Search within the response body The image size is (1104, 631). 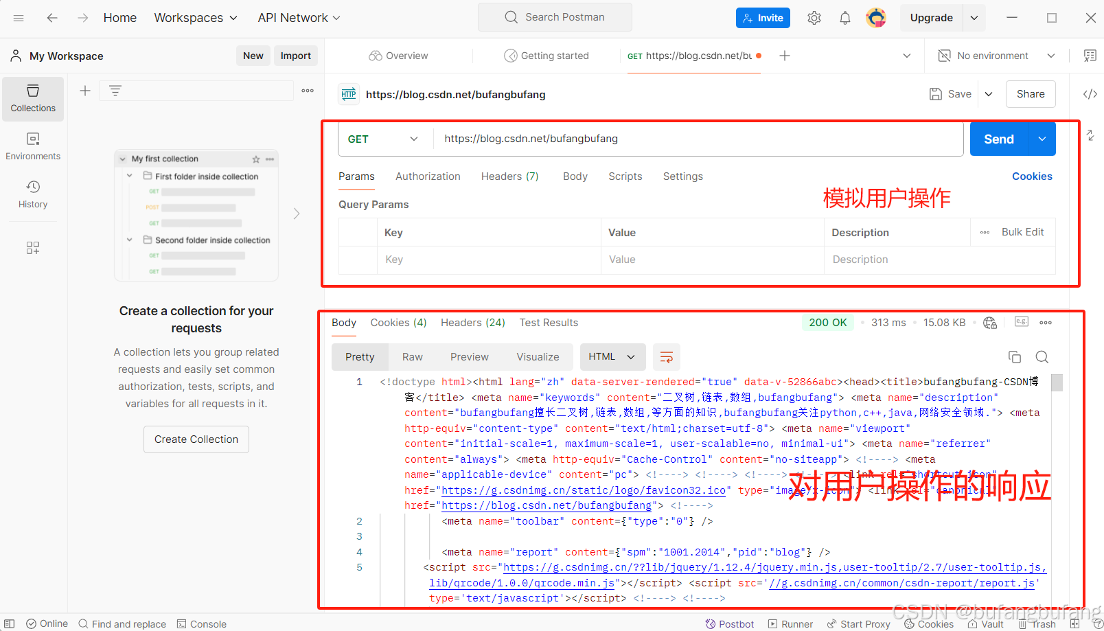tap(1042, 357)
